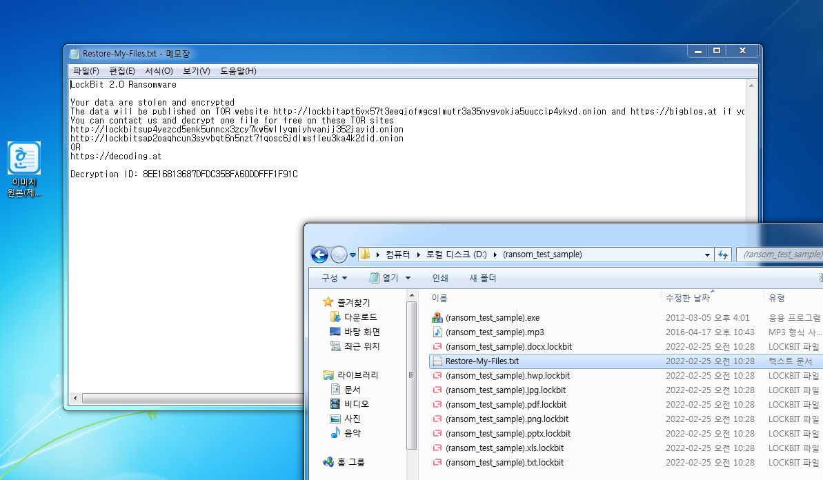Viewport: 823px width, 480px height.
Task: Expand the arrow after 로컬 디스크 (D:)
Action: (x=495, y=255)
